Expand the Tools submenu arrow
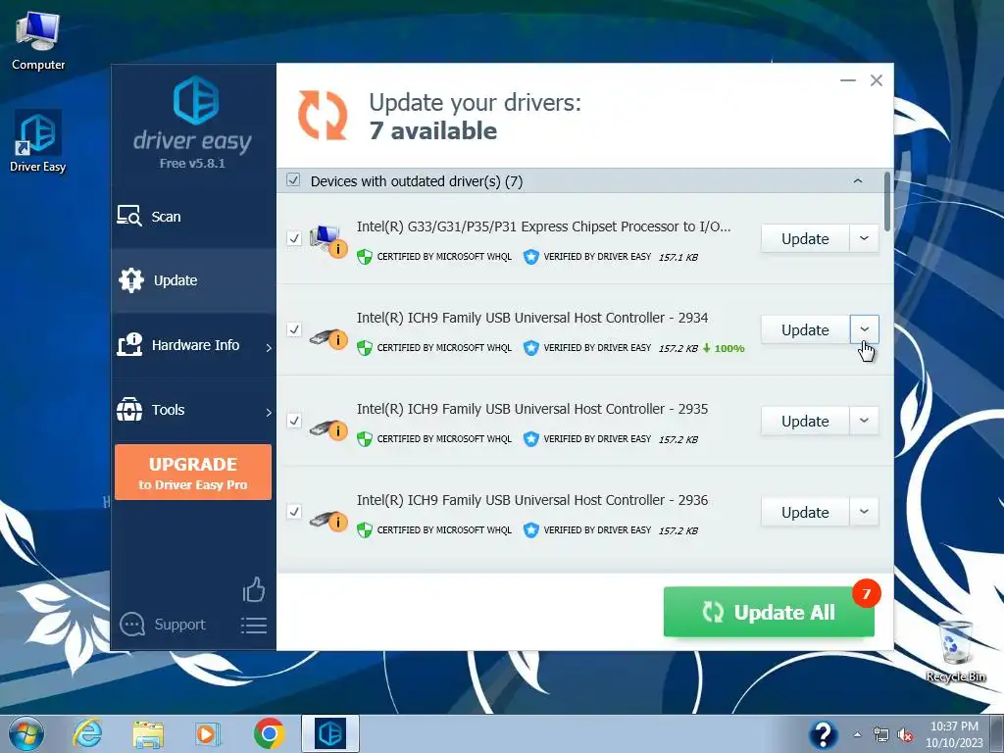Viewport: 1004px width, 753px height. [x=269, y=413]
